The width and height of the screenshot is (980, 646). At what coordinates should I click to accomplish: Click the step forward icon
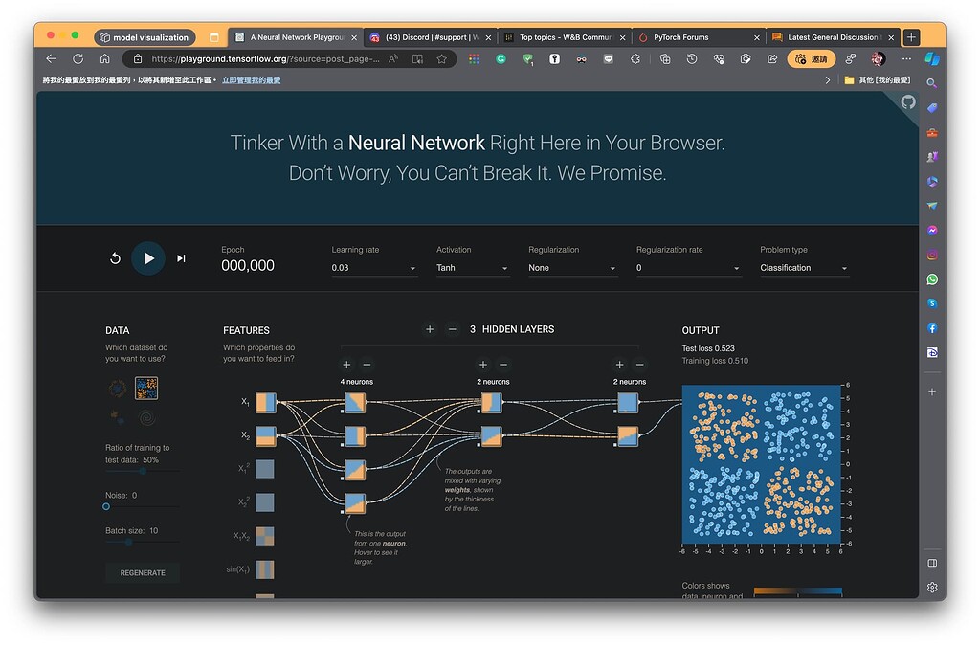[181, 258]
